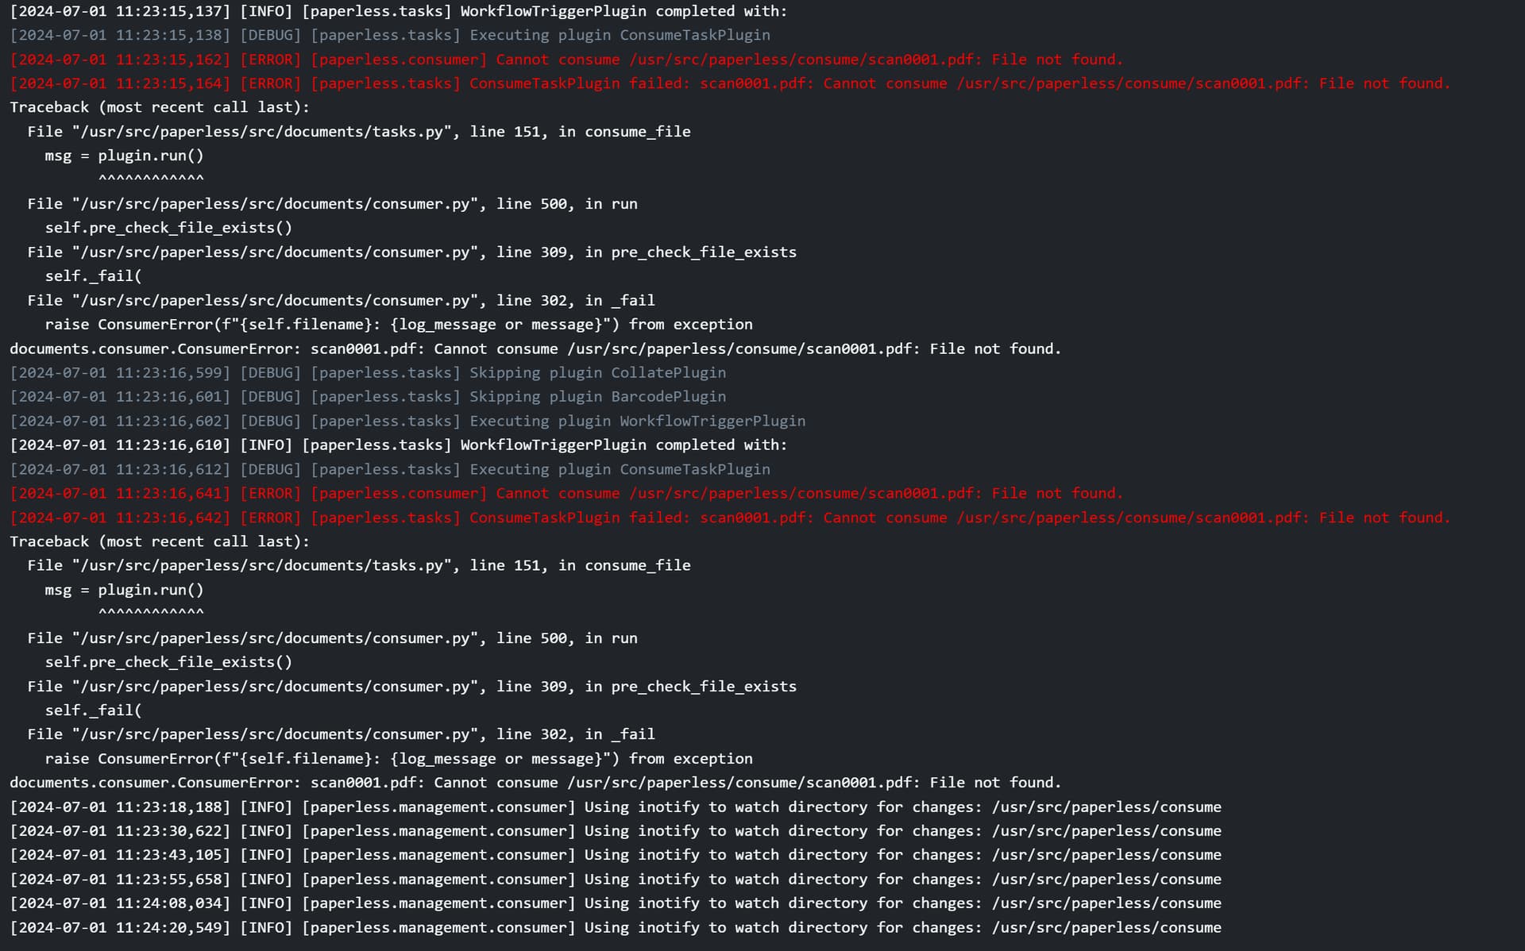Click the first red ERROR line at 11:23:15,162
The height and width of the screenshot is (951, 1525).
pos(566,60)
